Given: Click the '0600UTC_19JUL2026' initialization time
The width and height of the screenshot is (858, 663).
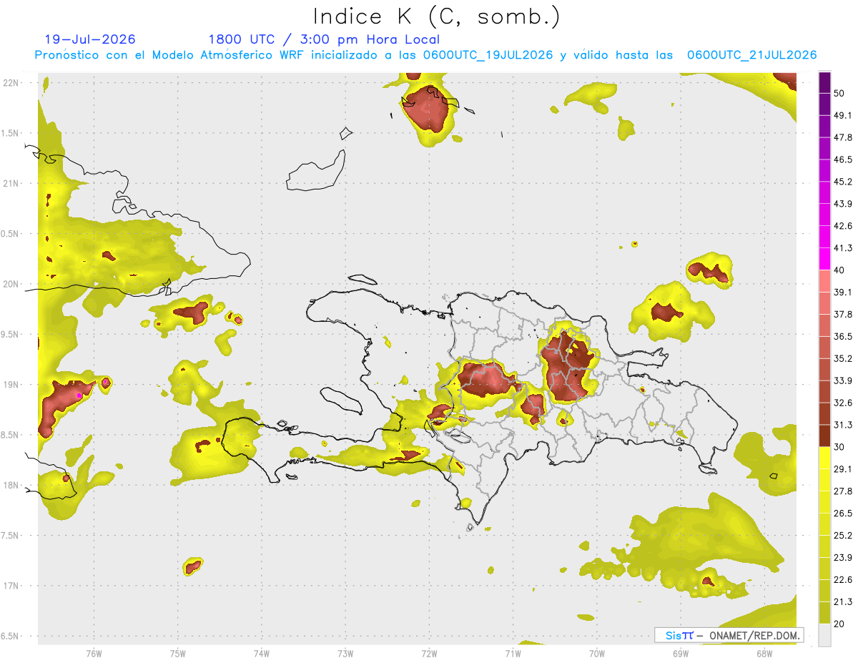Looking at the screenshot, I should pyautogui.click(x=488, y=55).
